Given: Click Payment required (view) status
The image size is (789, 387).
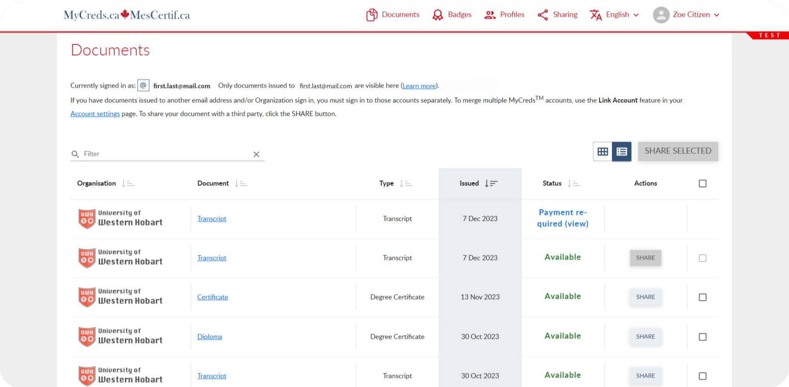Looking at the screenshot, I should (x=563, y=218).
